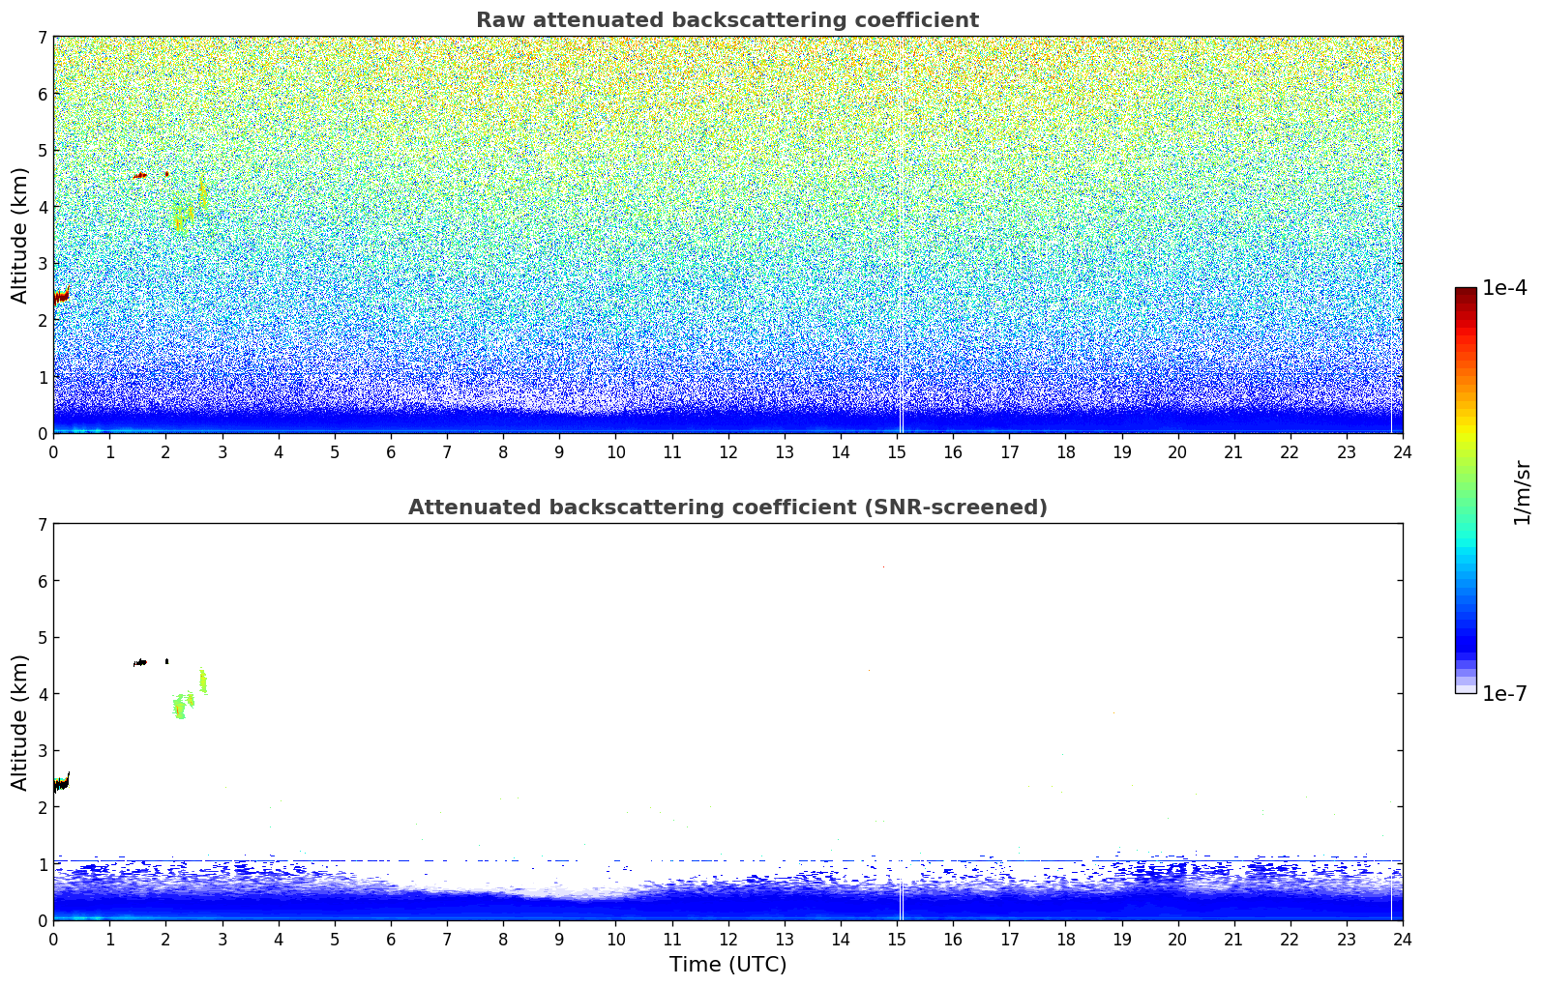The image size is (1543, 986).
Task: Click "Altitude (km)" label of the raw plot
Action: point(19,235)
